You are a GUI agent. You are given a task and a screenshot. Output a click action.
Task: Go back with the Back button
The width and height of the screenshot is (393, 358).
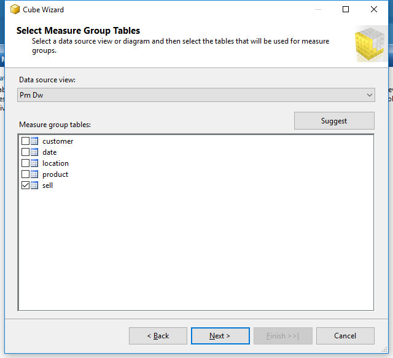(x=158, y=336)
